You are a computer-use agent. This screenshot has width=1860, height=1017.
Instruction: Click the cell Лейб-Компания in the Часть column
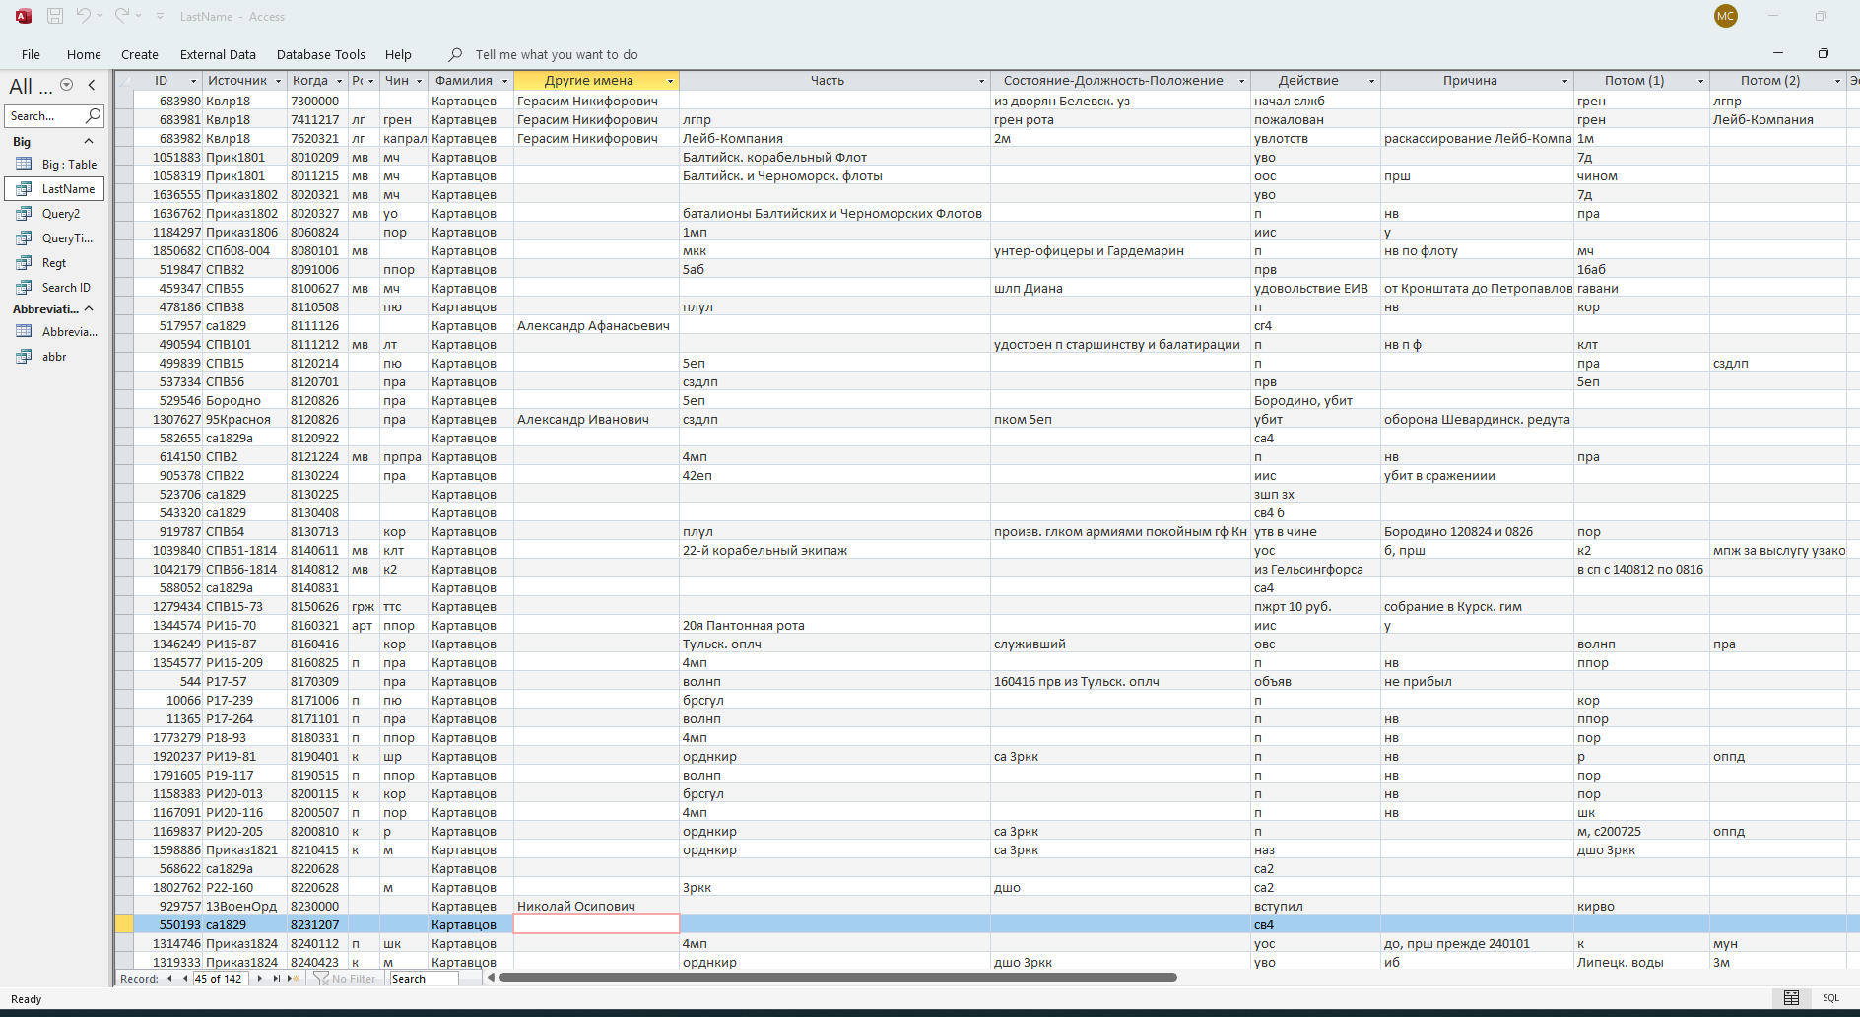(834, 138)
